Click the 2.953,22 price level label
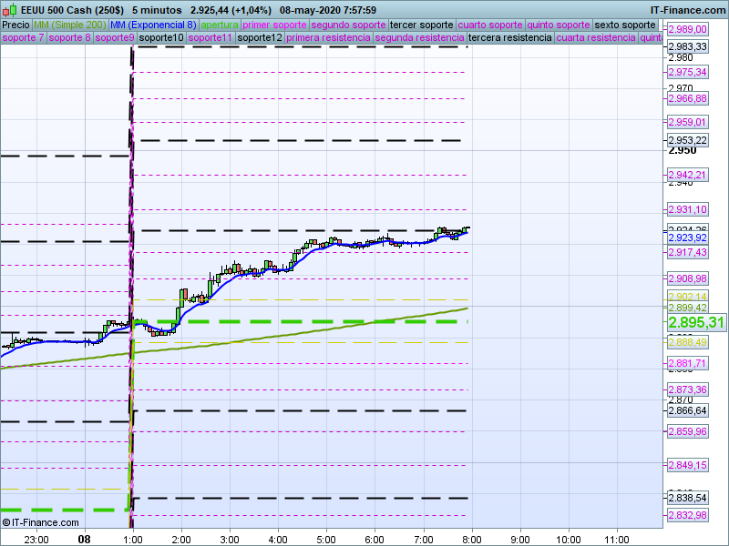 click(687, 140)
